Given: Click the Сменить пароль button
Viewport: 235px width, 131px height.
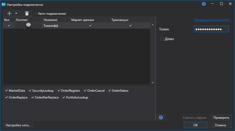Looking at the screenshot, I should coord(195,118).
